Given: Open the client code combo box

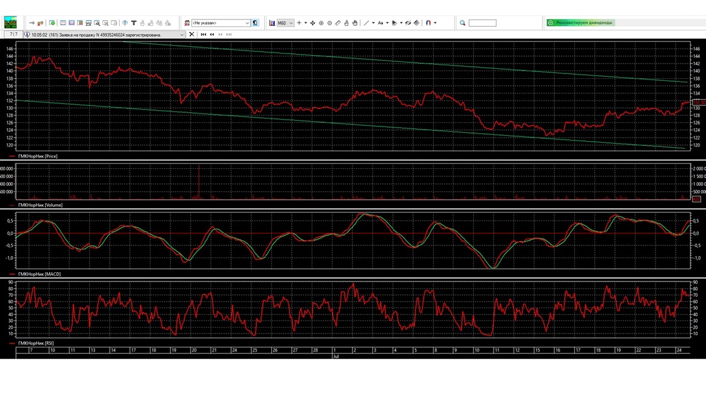Looking at the screenshot, I should click(x=221, y=23).
